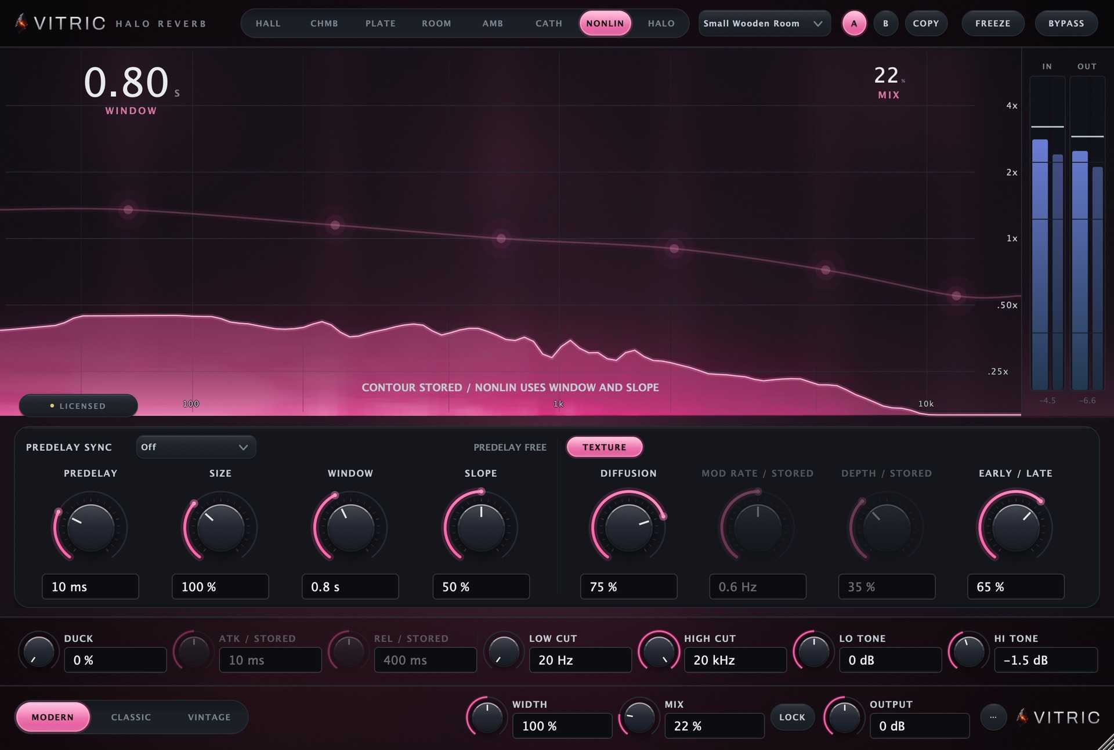Select the NONLIN algorithm tab
The image size is (1114, 750).
pos(605,23)
